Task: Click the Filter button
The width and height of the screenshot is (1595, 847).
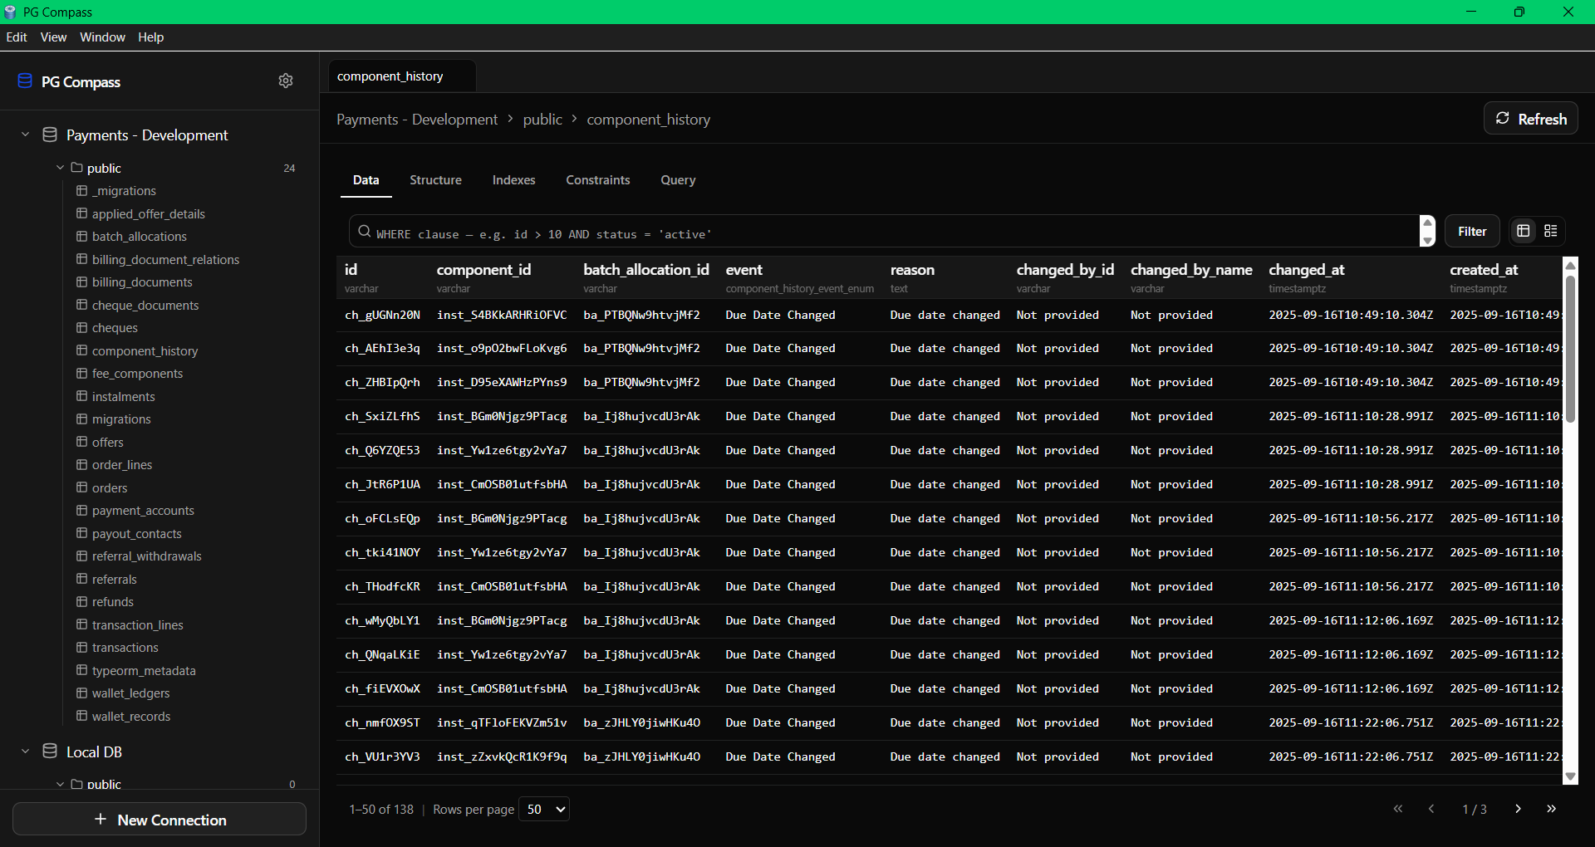Action: coord(1472,232)
